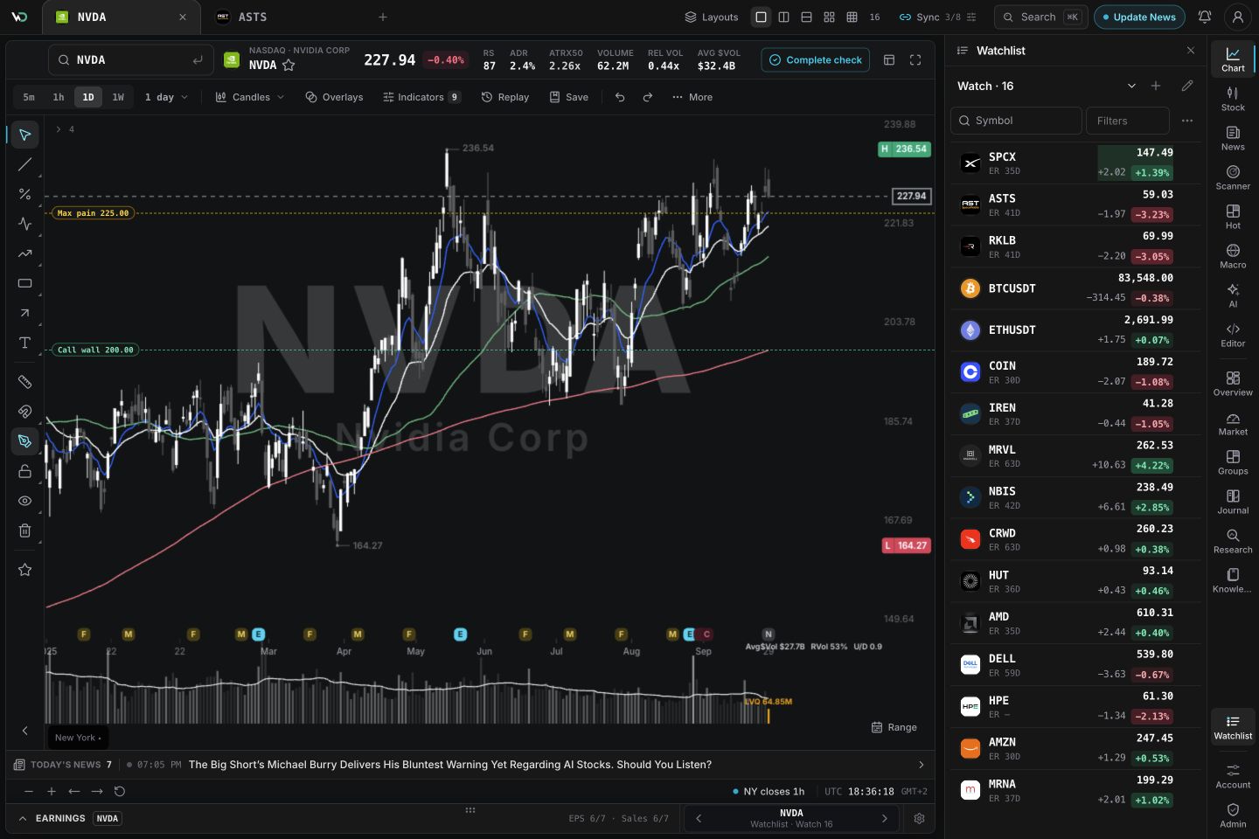Toggle NVDA favorite star next to ticker
This screenshot has width=1259, height=839.
(x=289, y=66)
